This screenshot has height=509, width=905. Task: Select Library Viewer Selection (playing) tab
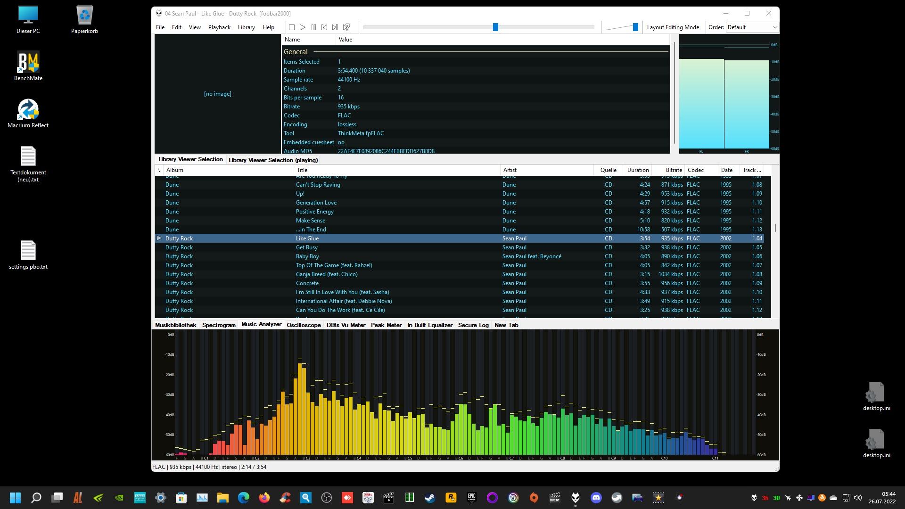coord(273,160)
